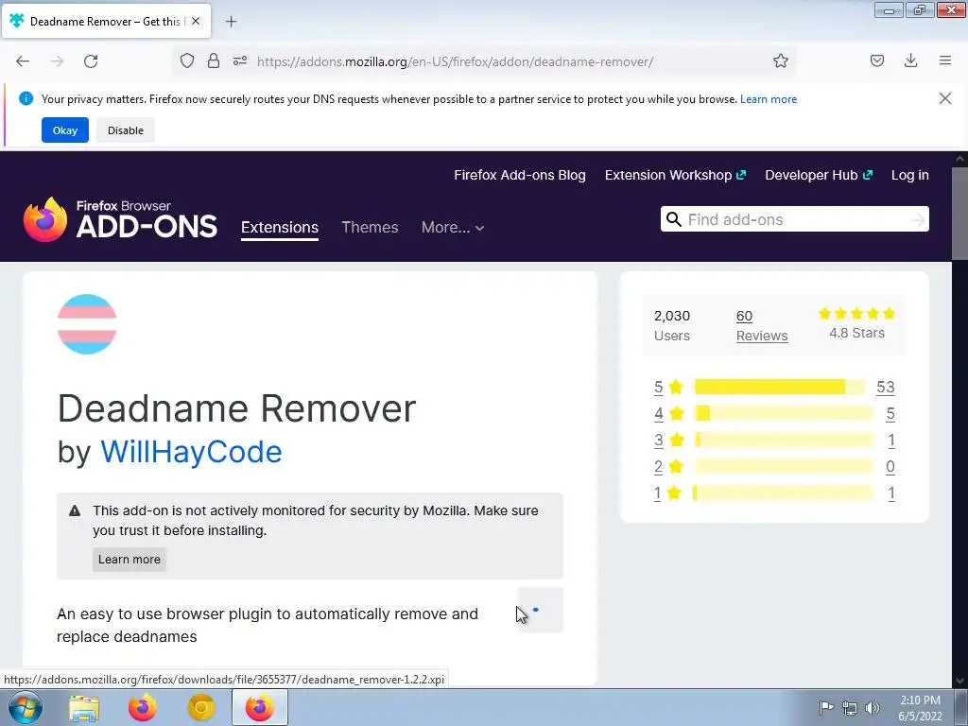Open a new tab with plus button
The width and height of the screenshot is (968, 726).
pos(231,22)
